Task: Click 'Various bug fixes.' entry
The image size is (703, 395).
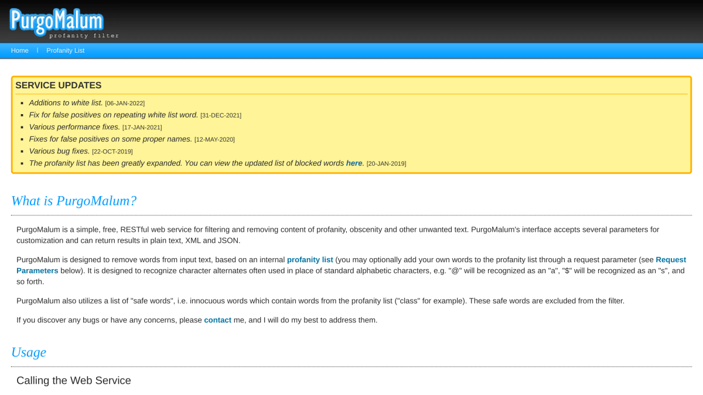Action: tap(60, 151)
